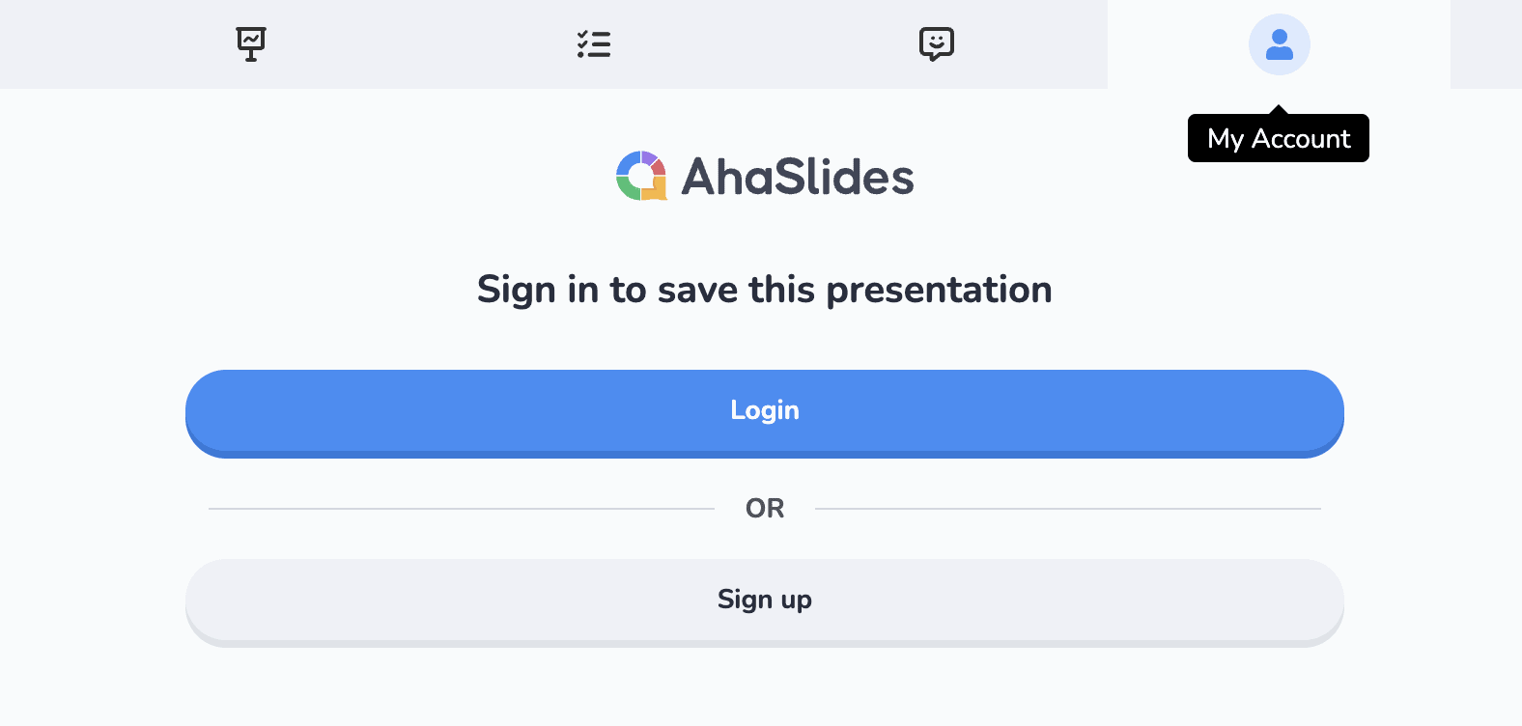
Task: Open the checklist icon in the top bar
Action: [x=594, y=43]
